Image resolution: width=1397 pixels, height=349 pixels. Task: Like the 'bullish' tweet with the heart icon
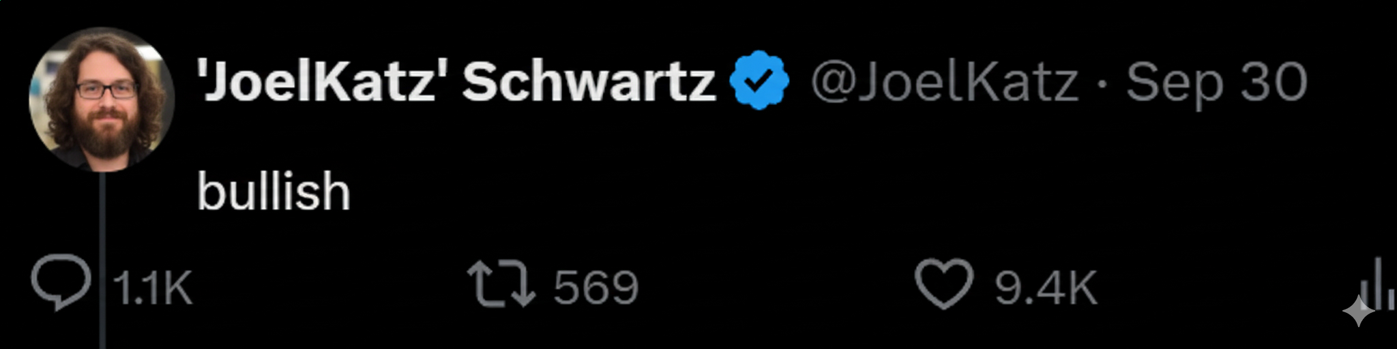click(943, 284)
